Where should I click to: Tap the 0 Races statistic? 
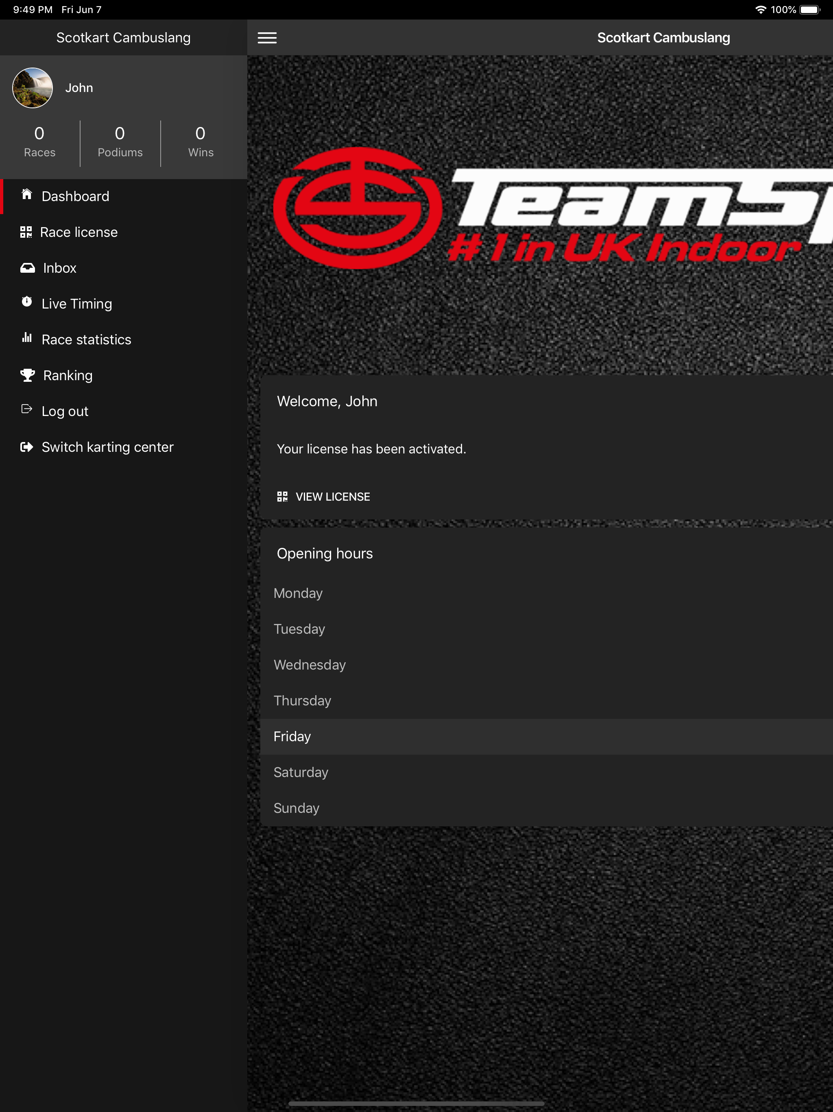point(40,143)
